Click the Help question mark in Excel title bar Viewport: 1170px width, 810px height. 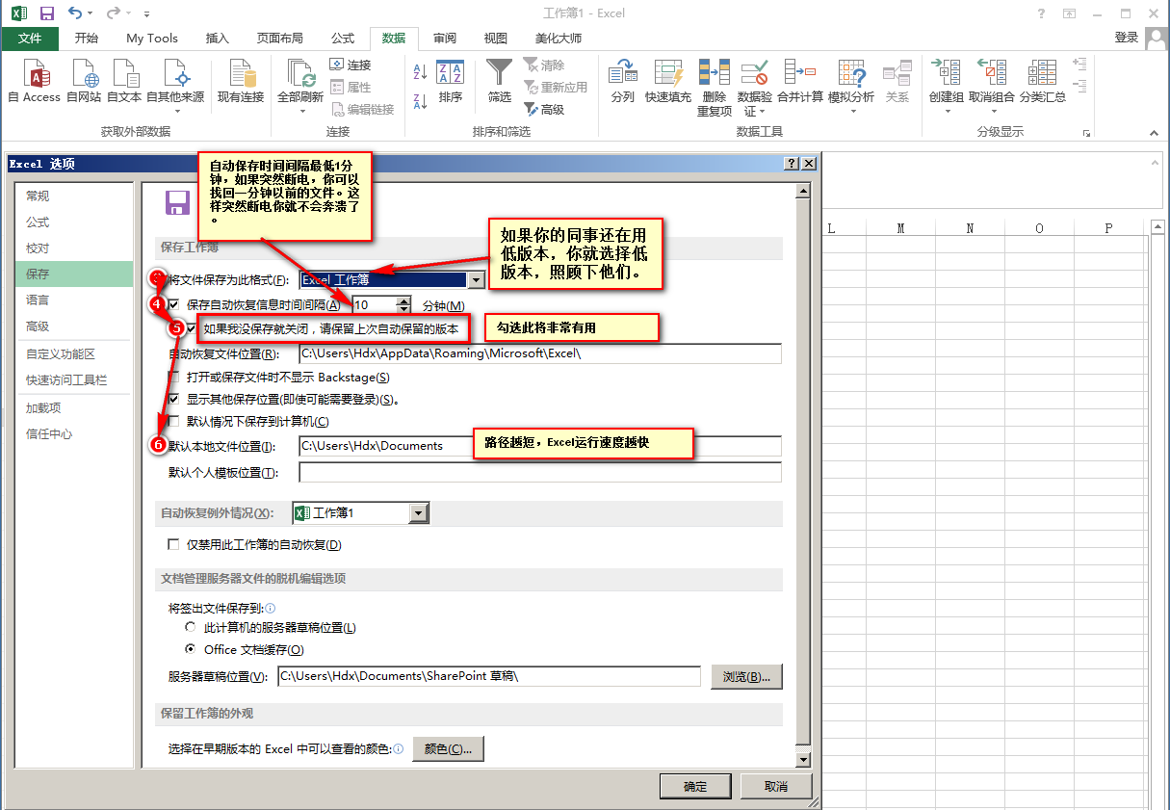tap(1041, 13)
